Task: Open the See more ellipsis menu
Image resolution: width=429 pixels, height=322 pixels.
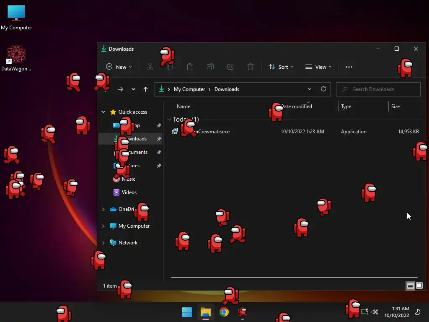Action: point(349,67)
